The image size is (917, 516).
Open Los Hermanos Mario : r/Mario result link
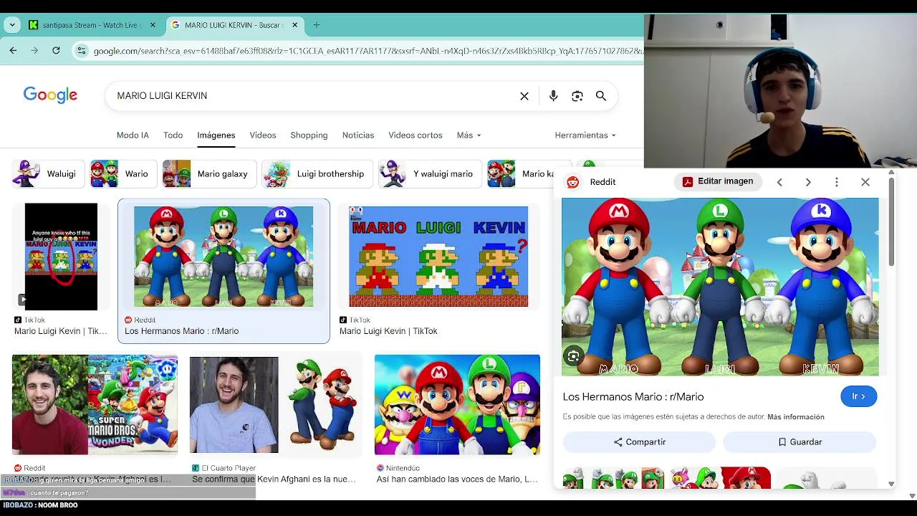click(181, 331)
